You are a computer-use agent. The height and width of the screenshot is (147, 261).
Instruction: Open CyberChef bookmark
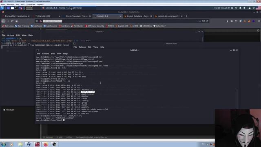(x=159, y=26)
